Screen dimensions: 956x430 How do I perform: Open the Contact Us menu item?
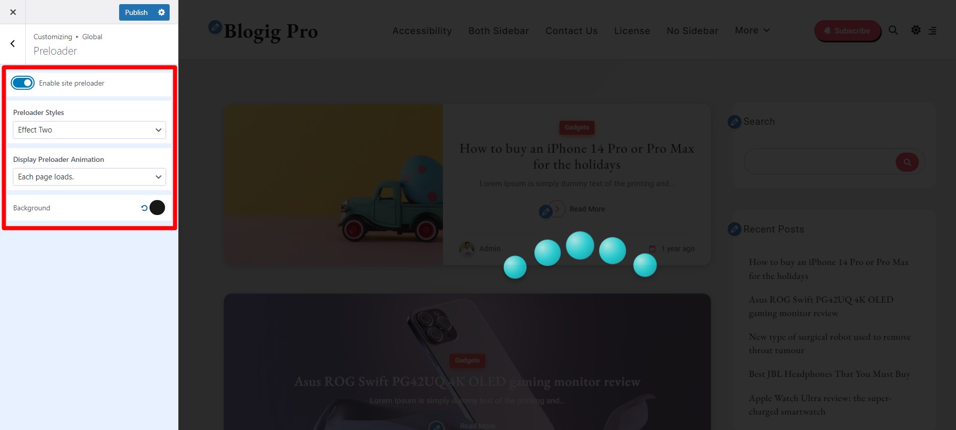point(571,31)
